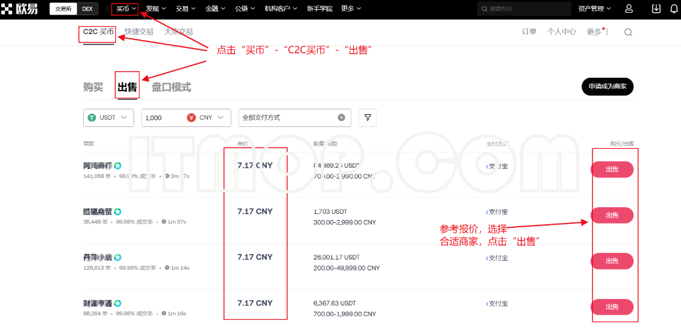Viewport: 681px width, 333px height.
Task: Expand the 资产管理 menu
Action: pos(594,9)
